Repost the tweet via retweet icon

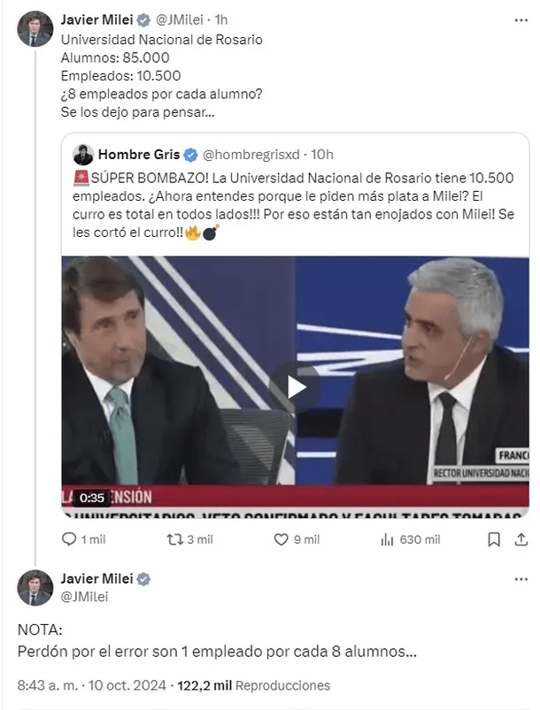pos(175,539)
